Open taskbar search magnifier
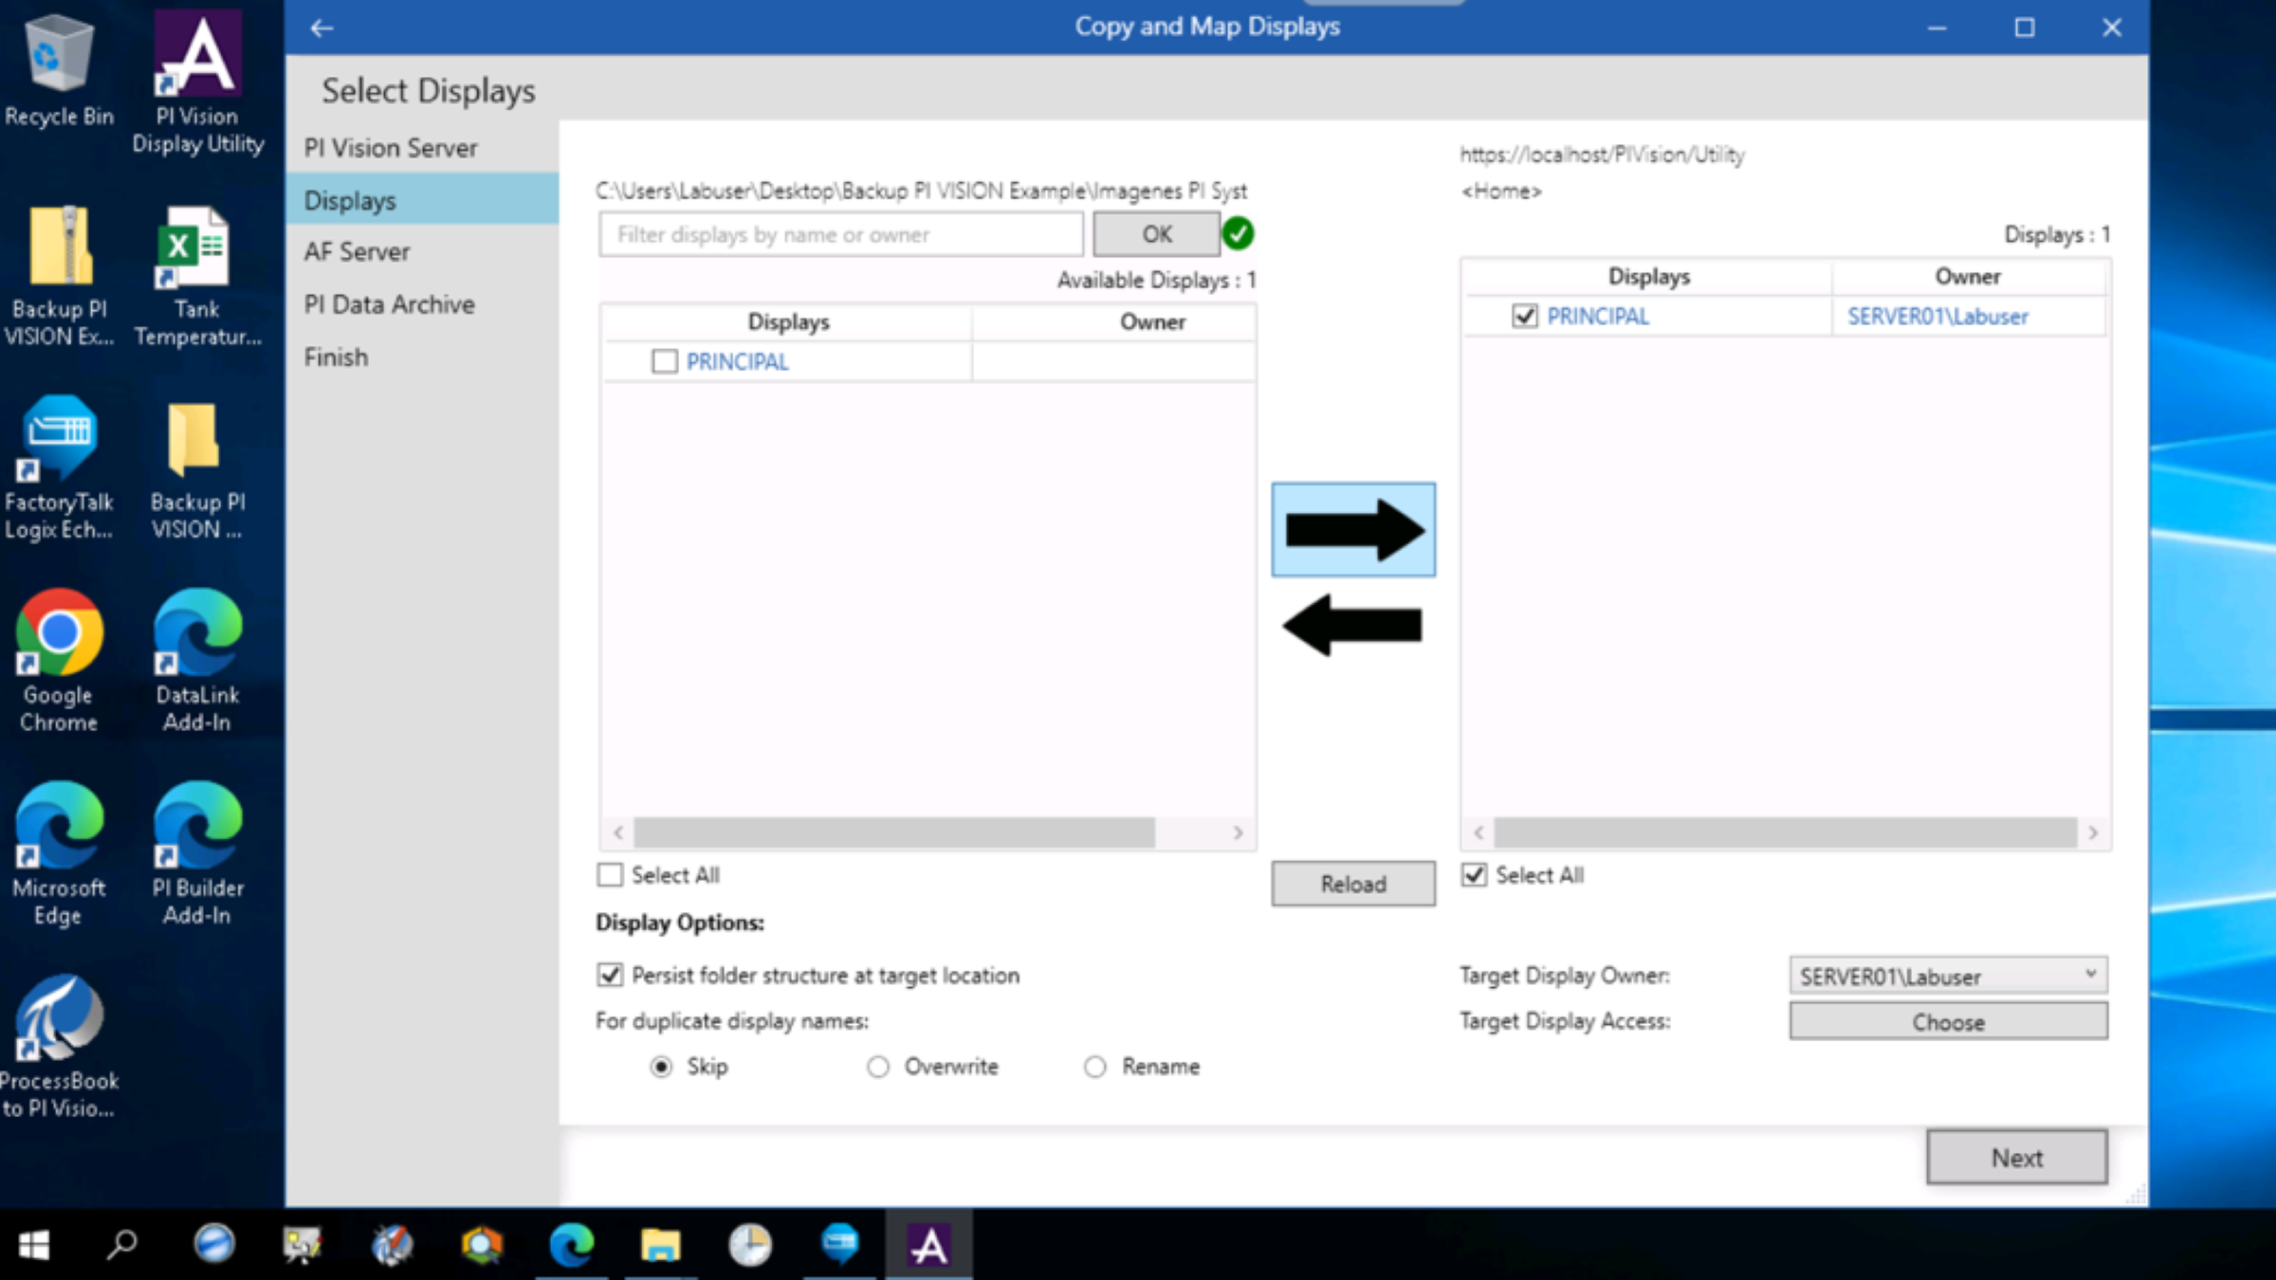 pos(122,1244)
